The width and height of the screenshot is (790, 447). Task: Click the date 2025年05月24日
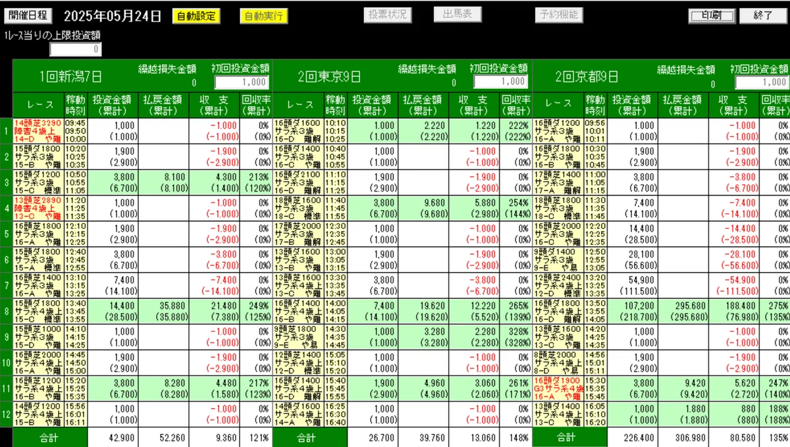[111, 16]
